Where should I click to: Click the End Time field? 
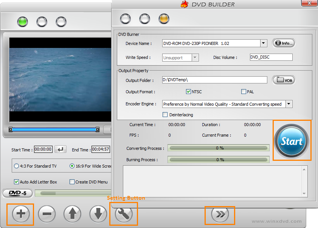101,149
